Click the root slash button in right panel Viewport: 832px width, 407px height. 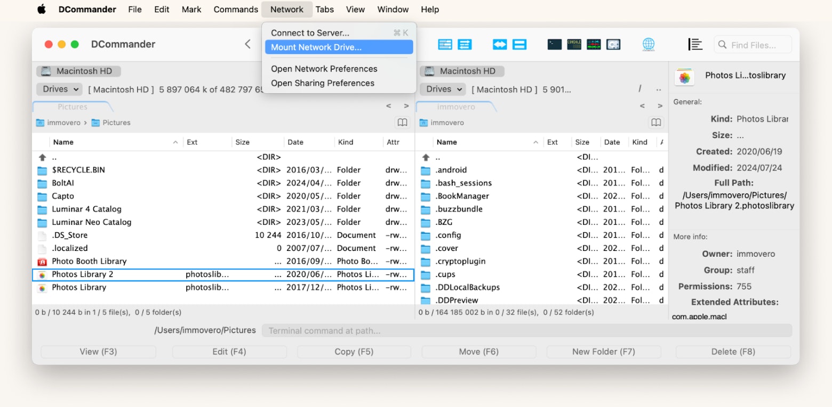click(x=639, y=89)
